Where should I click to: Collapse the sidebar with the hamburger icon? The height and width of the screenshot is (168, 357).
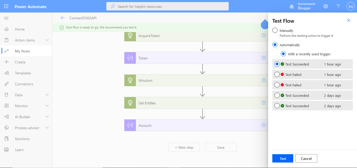pos(6,18)
